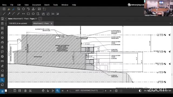Select the Length measurement tool
This screenshot has height=97, width=173.
[x=53, y=14]
